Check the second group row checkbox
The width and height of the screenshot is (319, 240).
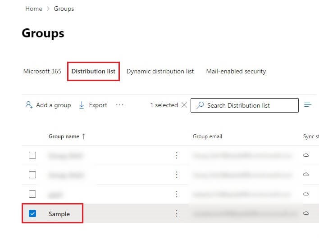coord(32,175)
